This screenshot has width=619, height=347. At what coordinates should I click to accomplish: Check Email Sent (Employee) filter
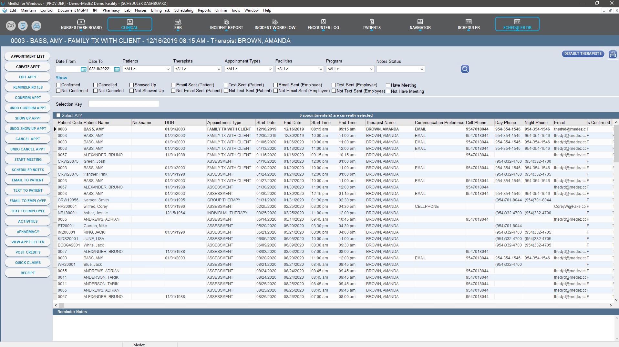[275, 85]
